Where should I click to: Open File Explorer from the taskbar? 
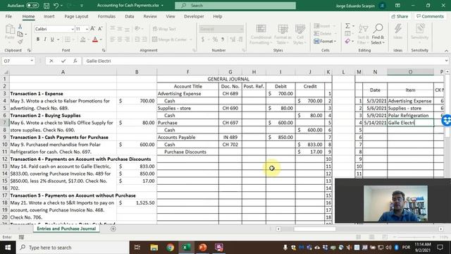(x=154, y=248)
